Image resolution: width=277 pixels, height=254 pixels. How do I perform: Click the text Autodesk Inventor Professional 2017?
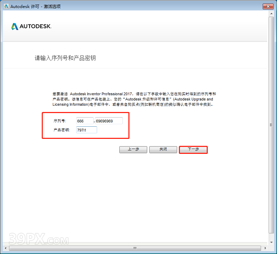click(x=101, y=94)
